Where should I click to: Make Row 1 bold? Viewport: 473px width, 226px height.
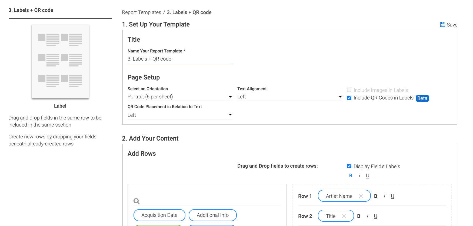[375, 196]
